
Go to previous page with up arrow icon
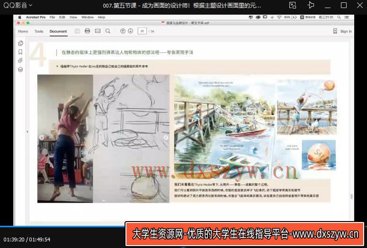(x=123, y=31)
